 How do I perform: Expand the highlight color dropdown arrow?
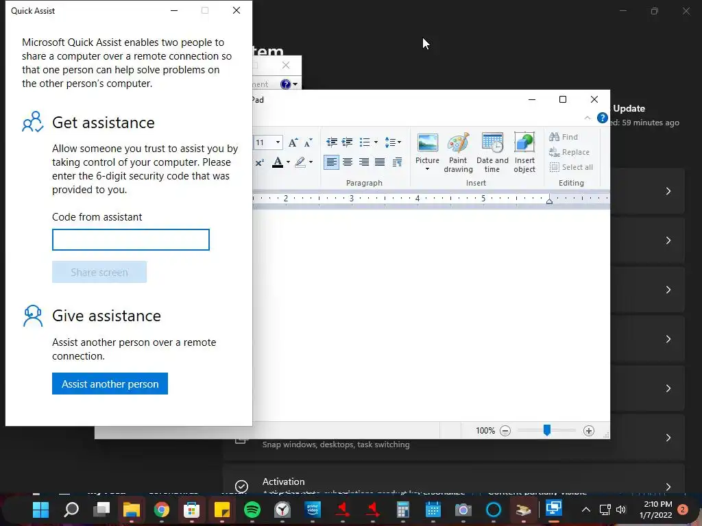(x=311, y=162)
